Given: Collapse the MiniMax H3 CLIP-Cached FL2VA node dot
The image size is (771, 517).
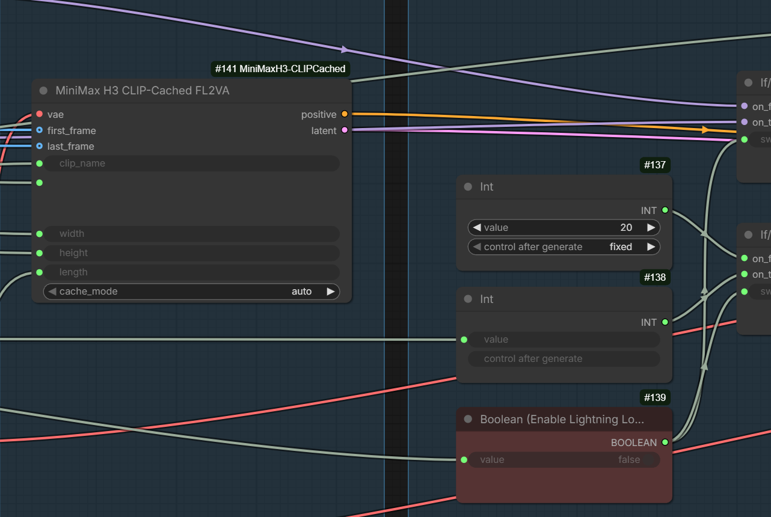Looking at the screenshot, I should tap(43, 91).
